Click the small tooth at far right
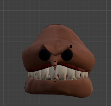This screenshot has width=111, height=106. point(86,75)
